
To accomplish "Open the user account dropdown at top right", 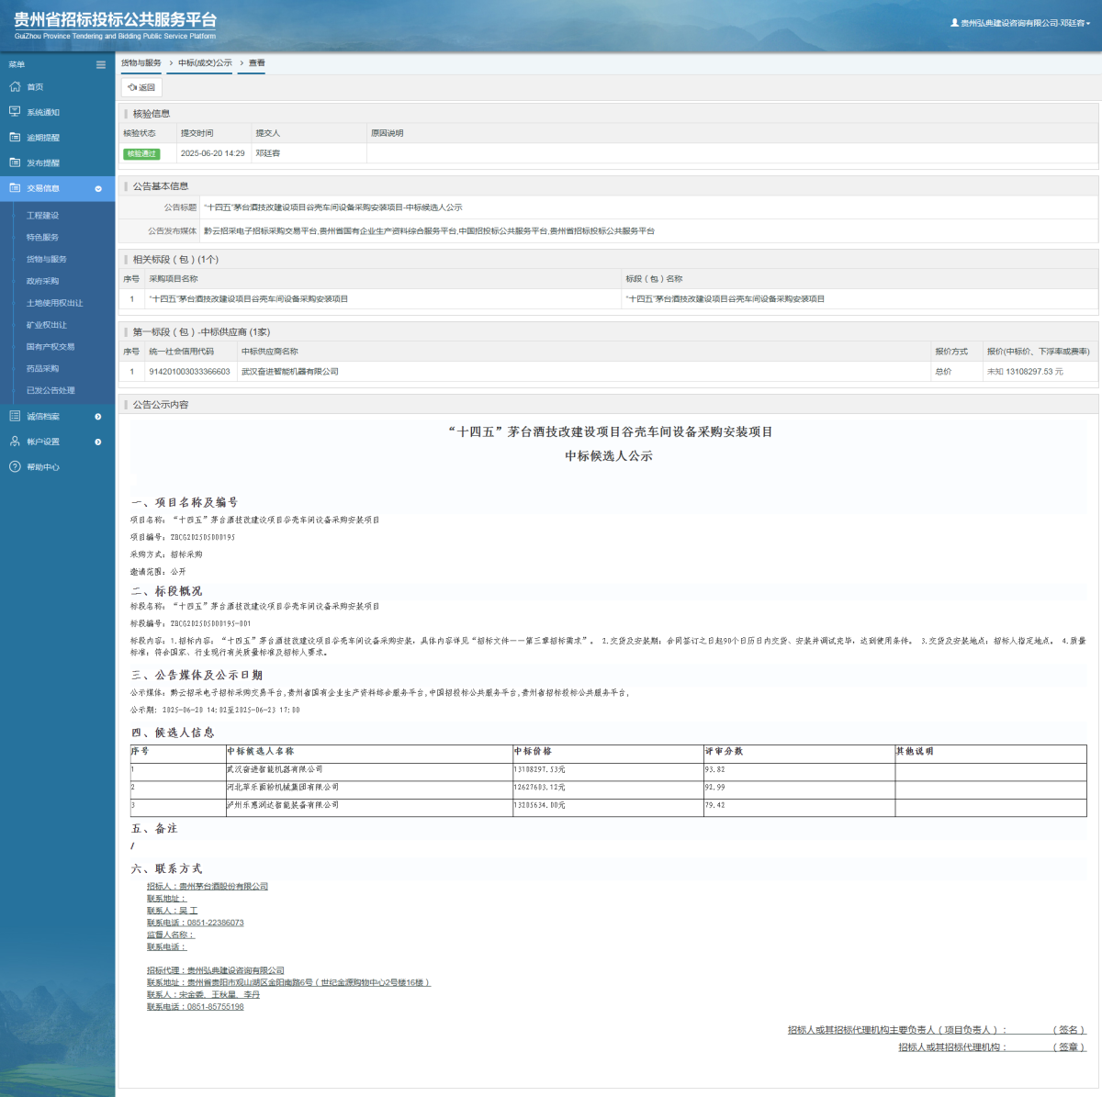I will click(x=1019, y=23).
